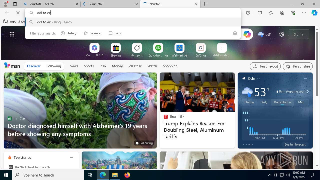320x180 pixels.
Task: Toggle Split screen icon
Action: [x=260, y=13]
